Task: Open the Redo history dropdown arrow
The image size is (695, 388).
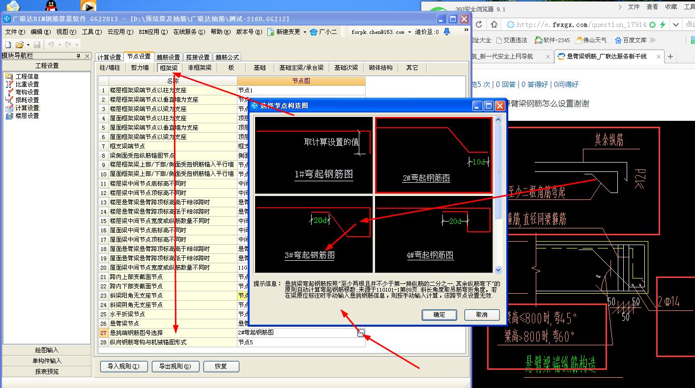Action: pyautogui.click(x=76, y=45)
